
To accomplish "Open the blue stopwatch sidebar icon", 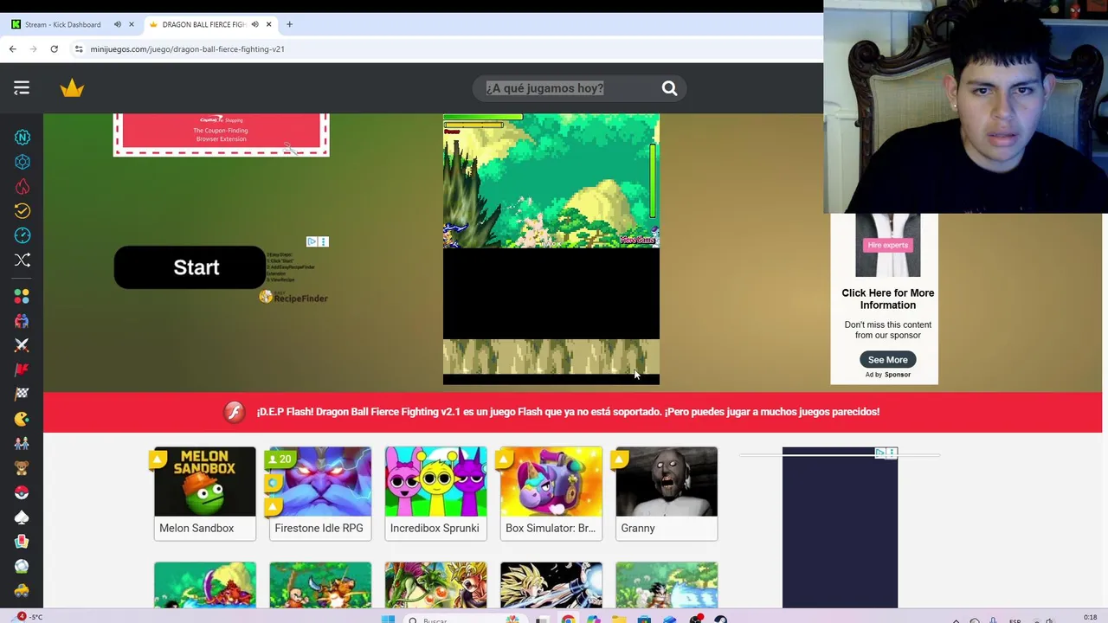I will pos(23,235).
